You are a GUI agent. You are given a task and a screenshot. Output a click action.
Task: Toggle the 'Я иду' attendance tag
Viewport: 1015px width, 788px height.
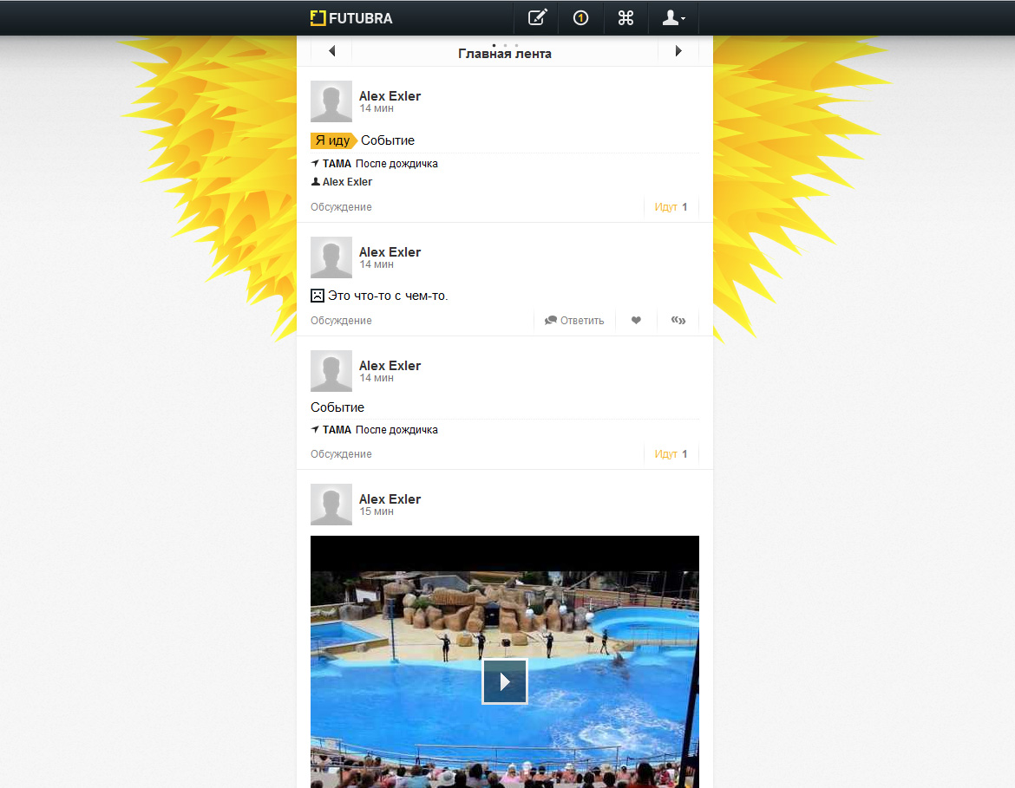pos(332,140)
